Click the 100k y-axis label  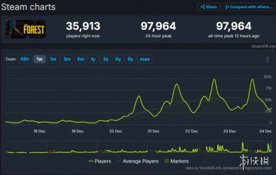click(267, 76)
